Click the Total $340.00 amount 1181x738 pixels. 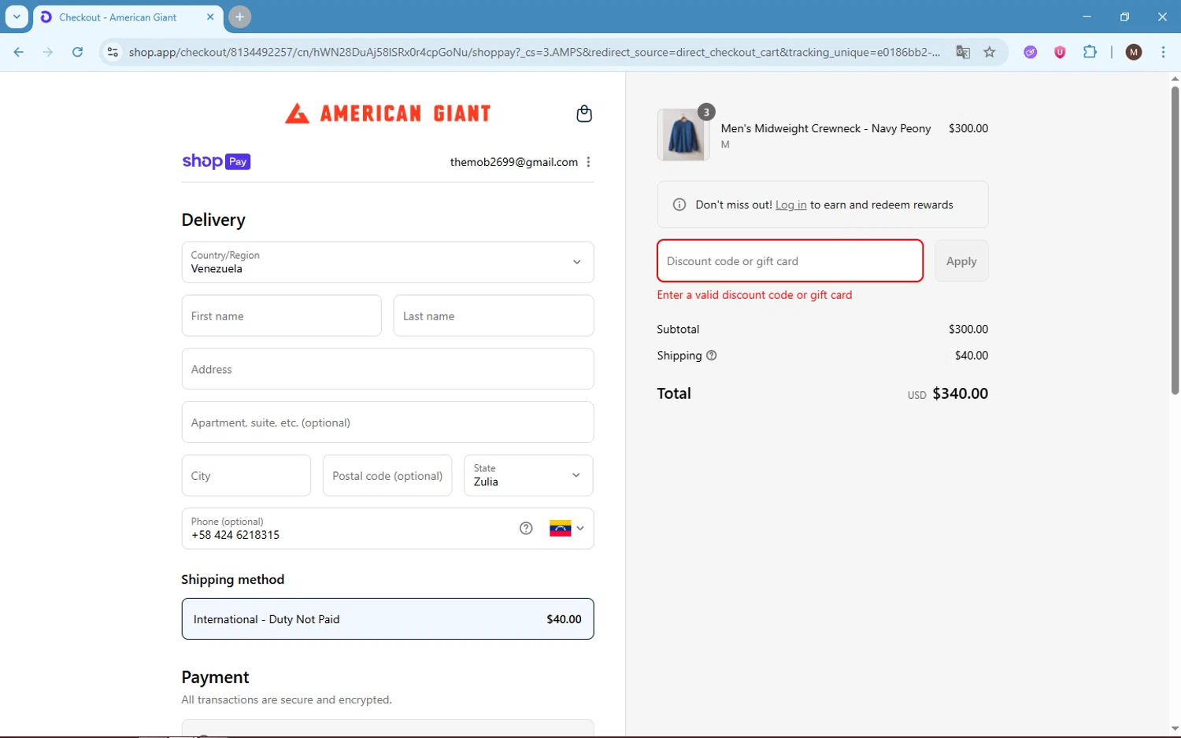pos(960,393)
